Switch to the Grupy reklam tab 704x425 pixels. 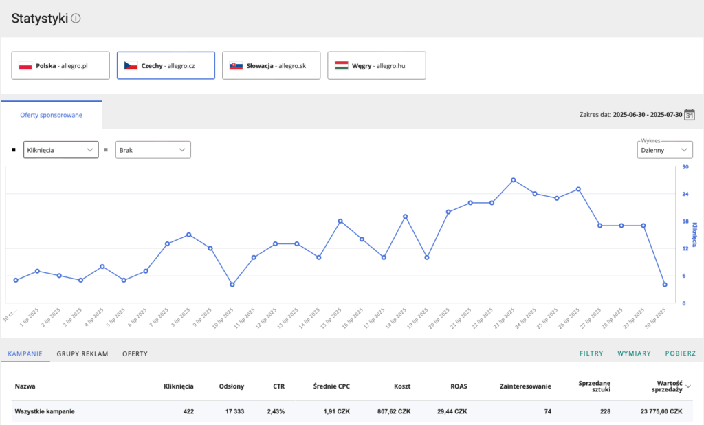pos(82,353)
